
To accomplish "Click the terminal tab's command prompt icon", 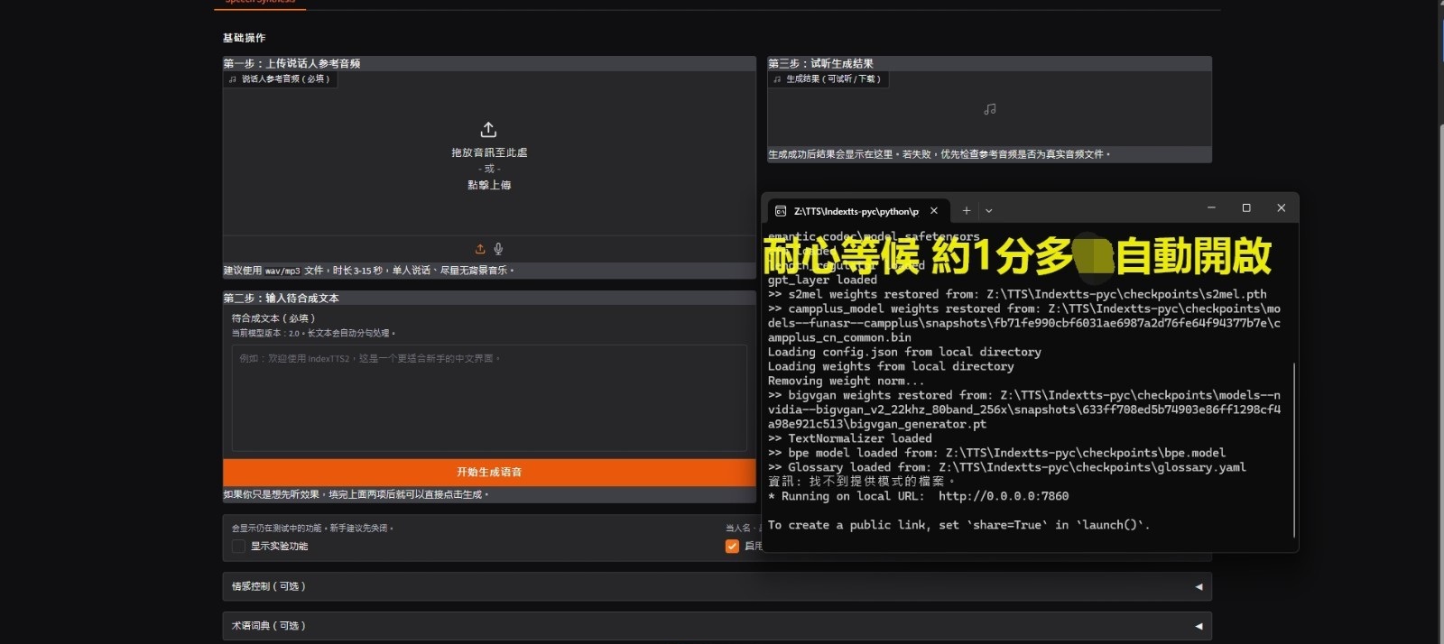I will click(781, 211).
